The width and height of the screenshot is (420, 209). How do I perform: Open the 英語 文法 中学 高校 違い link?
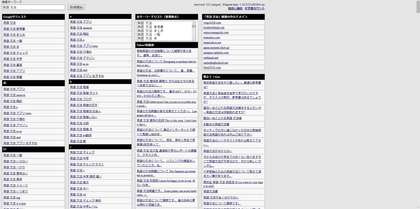pos(86,176)
